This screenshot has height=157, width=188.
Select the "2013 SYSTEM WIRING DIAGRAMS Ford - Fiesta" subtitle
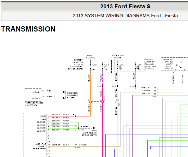coord(125,16)
